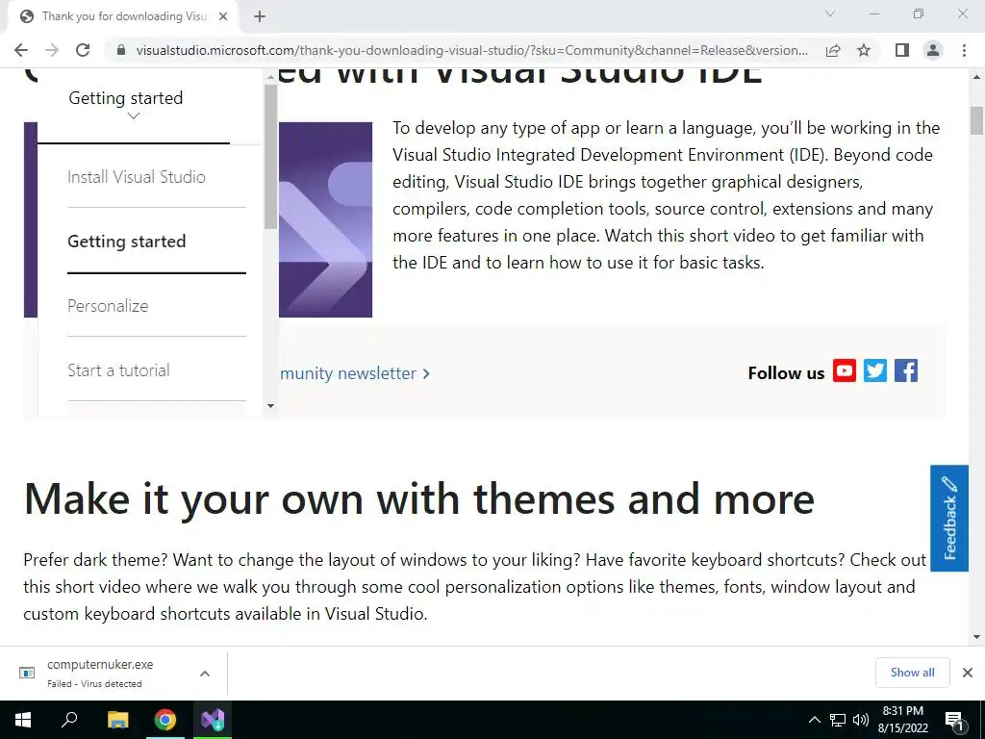Show all downloads
This screenshot has height=739, width=985.
[x=912, y=673]
